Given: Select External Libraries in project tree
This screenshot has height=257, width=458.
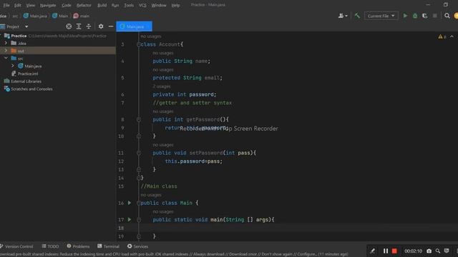Looking at the screenshot, I should point(26,81).
